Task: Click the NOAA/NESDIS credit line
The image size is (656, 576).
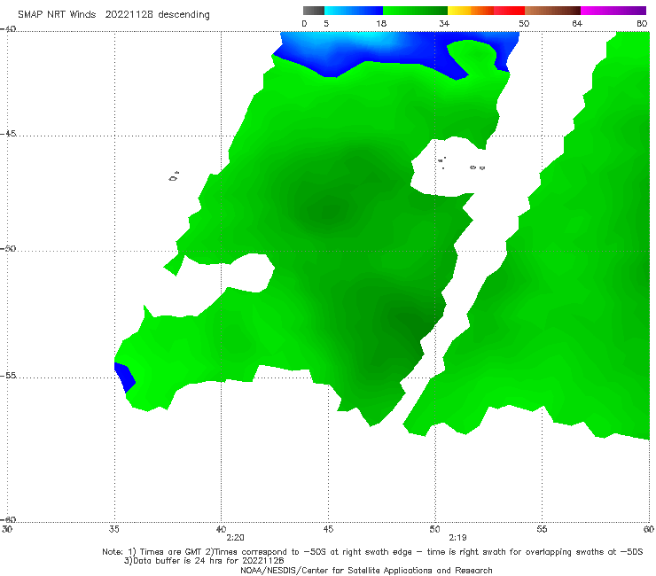Action: [366, 571]
